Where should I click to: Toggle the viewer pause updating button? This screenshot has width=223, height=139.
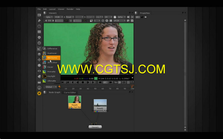[x=111, y=21]
